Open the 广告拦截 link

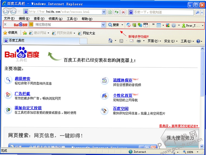[x=22, y=94]
